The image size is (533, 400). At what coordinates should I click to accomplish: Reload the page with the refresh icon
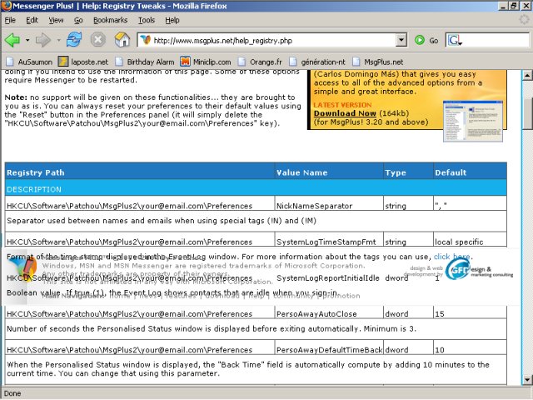click(74, 40)
